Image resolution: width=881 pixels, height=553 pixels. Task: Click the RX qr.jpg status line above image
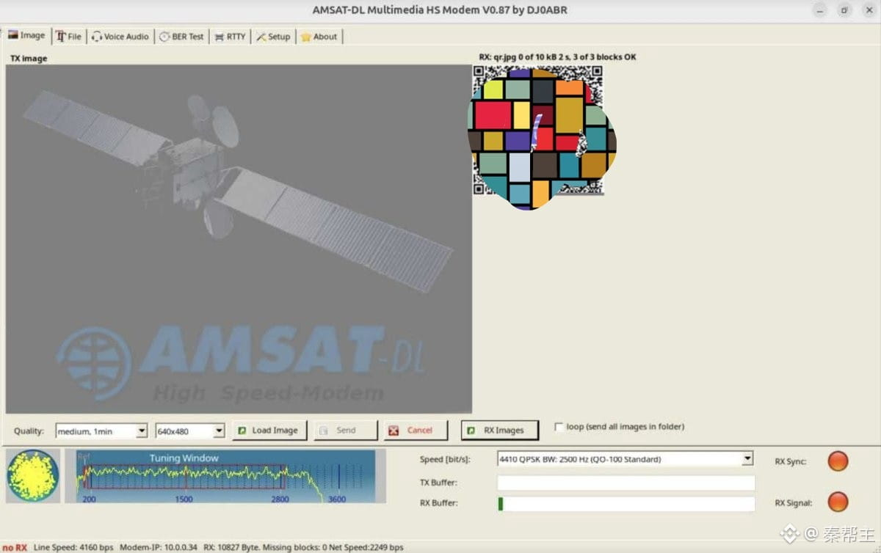(557, 56)
